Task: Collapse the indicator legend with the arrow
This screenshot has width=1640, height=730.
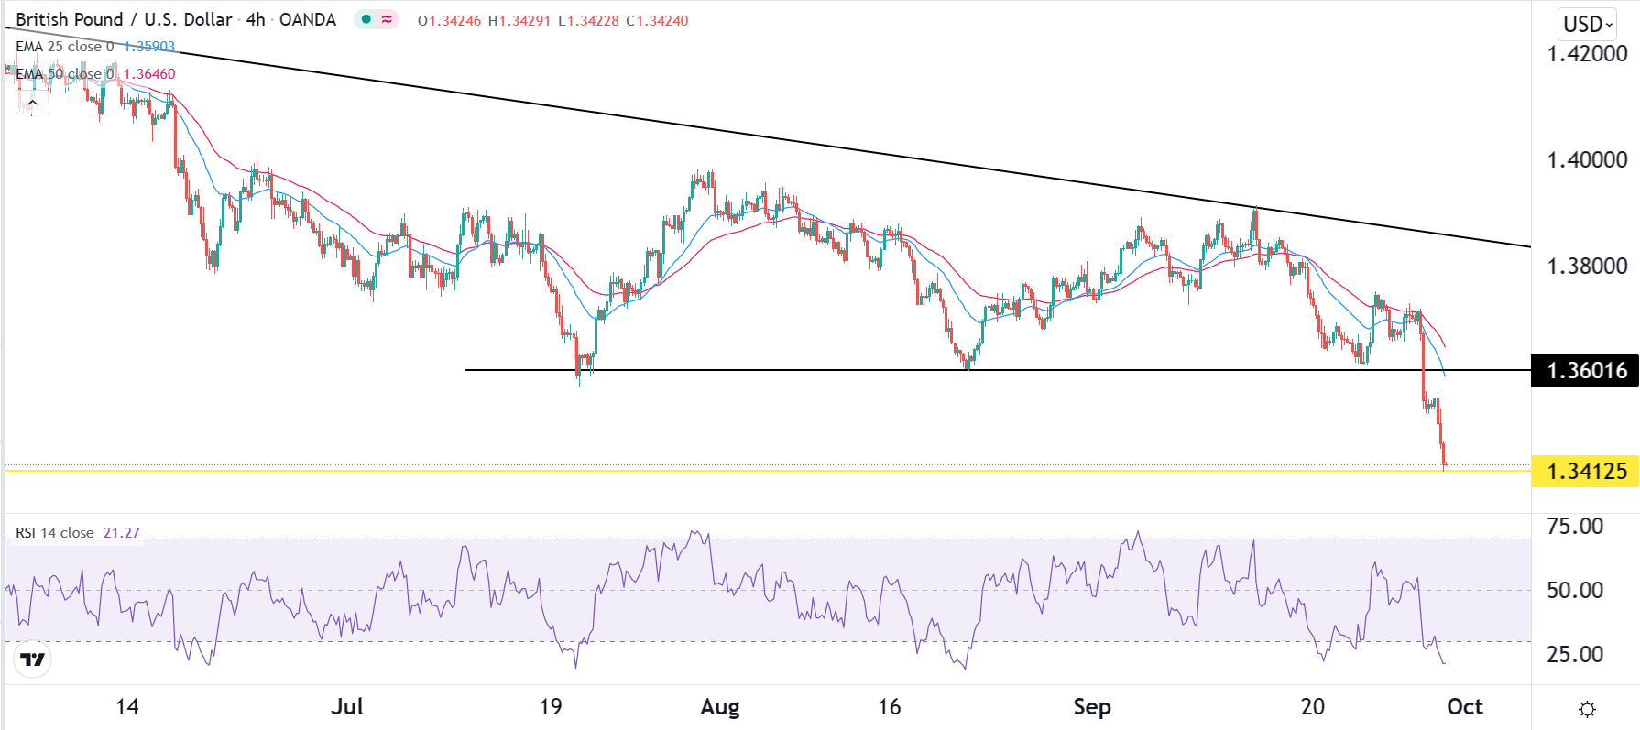Action: click(32, 103)
